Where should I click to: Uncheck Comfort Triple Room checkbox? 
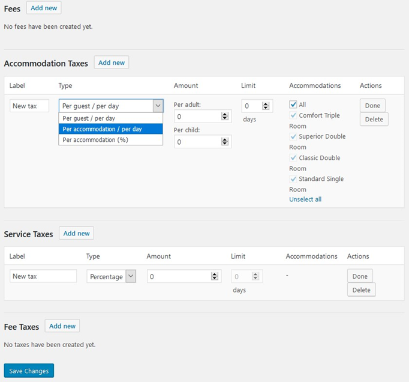(x=293, y=115)
